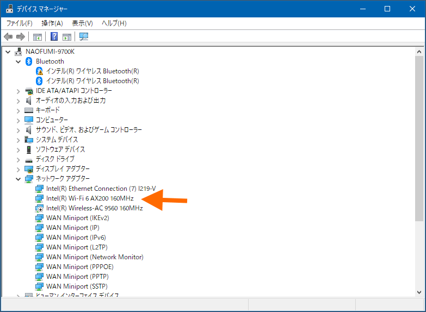Select WAN Miniport (IPv6) entry
The height and width of the screenshot is (312, 426).
[76, 238]
